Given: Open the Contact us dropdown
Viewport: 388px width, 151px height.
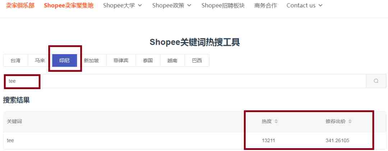Looking at the screenshot, I should coord(304,5).
